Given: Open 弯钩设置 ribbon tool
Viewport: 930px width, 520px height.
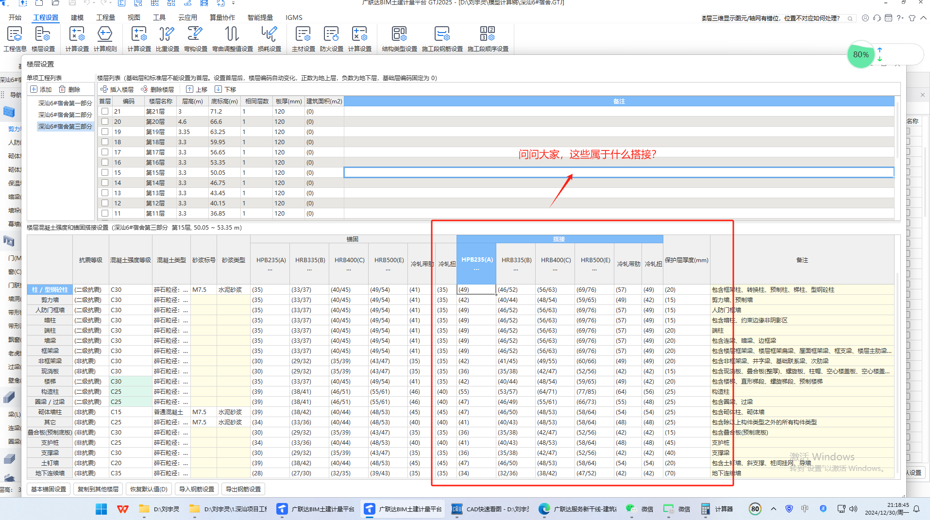Looking at the screenshot, I should [x=195, y=39].
